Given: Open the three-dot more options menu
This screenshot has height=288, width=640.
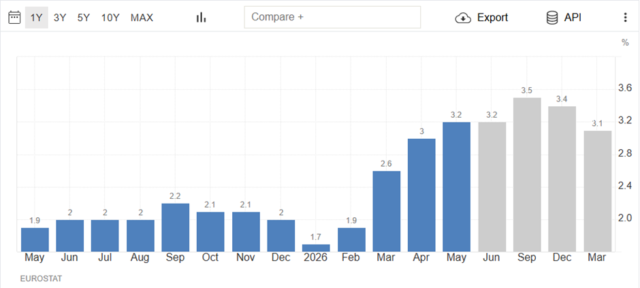Looking at the screenshot, I should 625,18.
